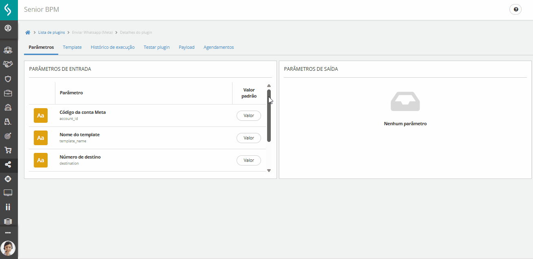
Task: Click the backpack icon in sidebar
Action: click(x=8, y=107)
